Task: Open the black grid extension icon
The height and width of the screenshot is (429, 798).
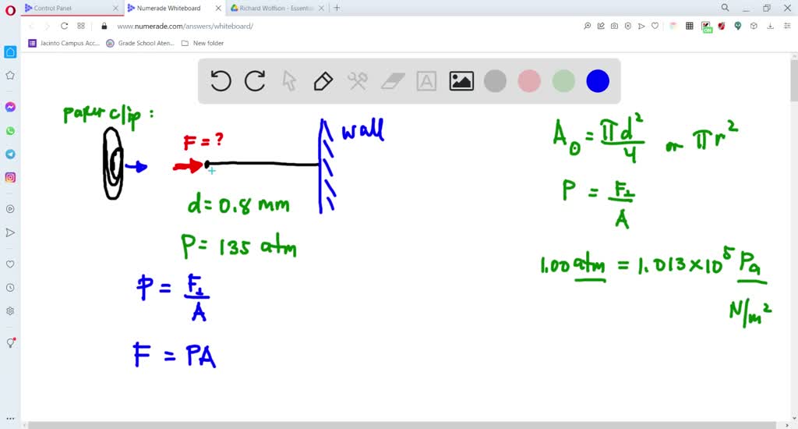Action: (690, 26)
